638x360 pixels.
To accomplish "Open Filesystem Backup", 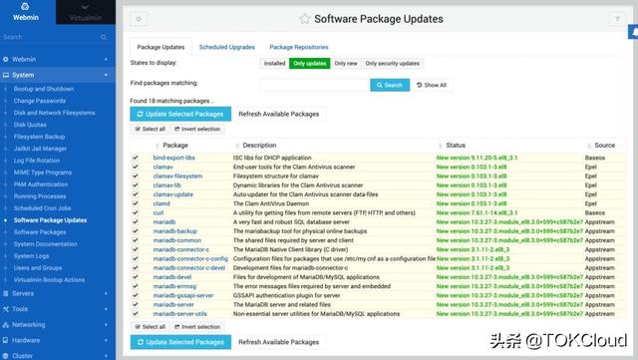I will coord(39,137).
